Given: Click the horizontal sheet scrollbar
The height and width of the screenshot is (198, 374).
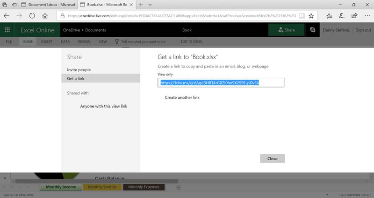Looking at the screenshot, I should [x=97, y=181].
